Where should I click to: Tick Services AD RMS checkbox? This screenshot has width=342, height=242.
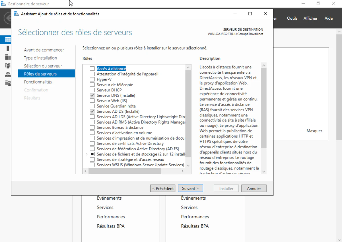point(92,122)
